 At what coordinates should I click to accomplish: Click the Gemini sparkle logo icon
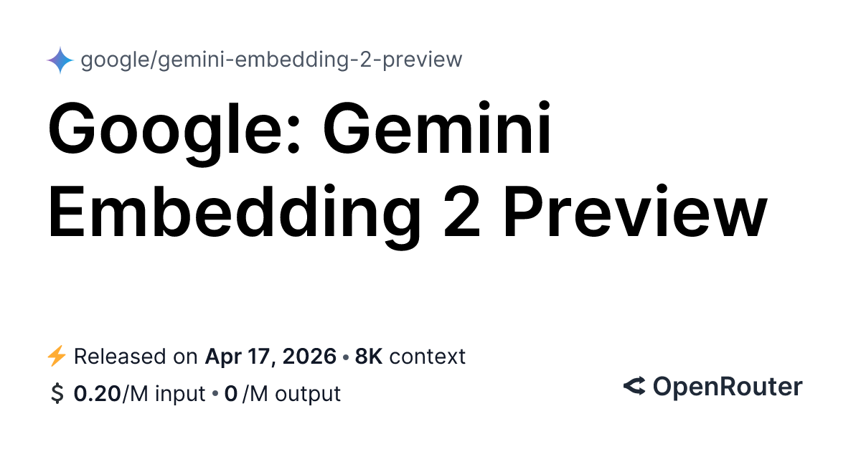tap(60, 61)
